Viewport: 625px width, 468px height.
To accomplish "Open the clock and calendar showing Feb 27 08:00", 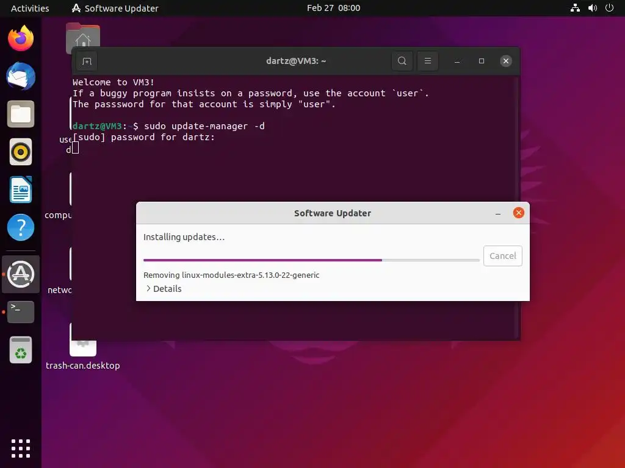I will [x=334, y=8].
